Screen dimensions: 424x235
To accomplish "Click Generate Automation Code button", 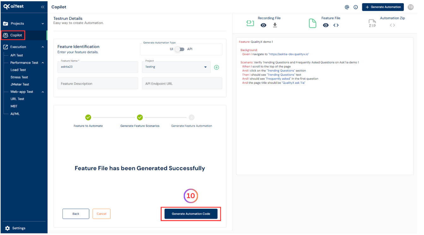I will (191, 214).
